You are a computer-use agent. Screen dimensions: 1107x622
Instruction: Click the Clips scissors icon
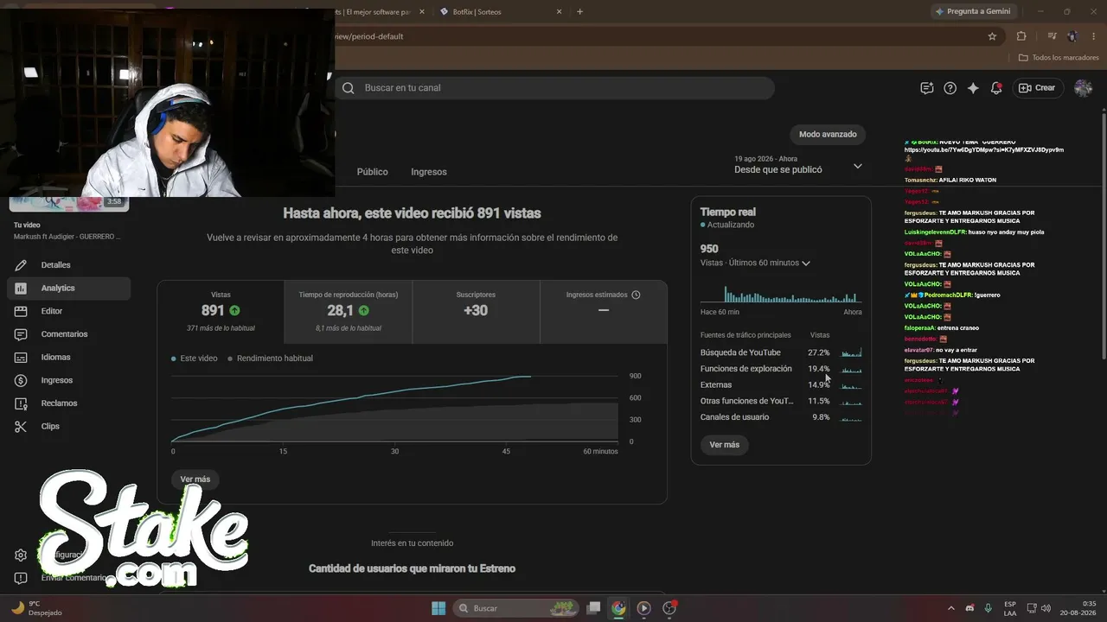click(21, 427)
